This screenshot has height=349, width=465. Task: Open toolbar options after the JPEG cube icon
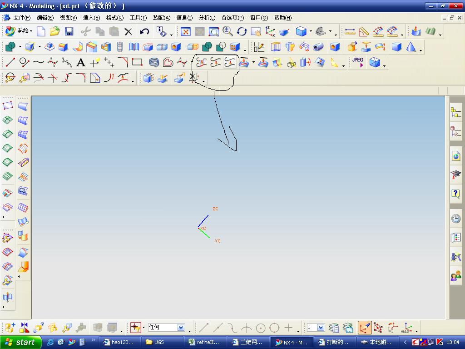tap(385, 66)
